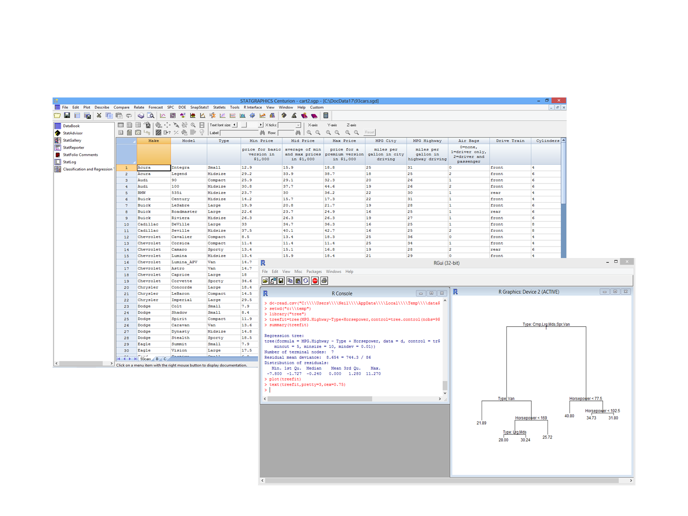This screenshot has height=516, width=688.
Task: Save workspace with RGui disk icon
Action: pos(280,281)
